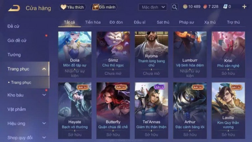Click the Đổi mảnh chest icon
The width and height of the screenshot is (252, 142).
pos(95,7)
